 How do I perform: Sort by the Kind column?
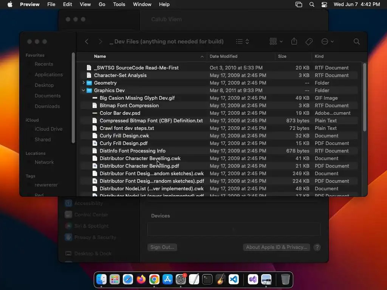pyautogui.click(x=337, y=56)
